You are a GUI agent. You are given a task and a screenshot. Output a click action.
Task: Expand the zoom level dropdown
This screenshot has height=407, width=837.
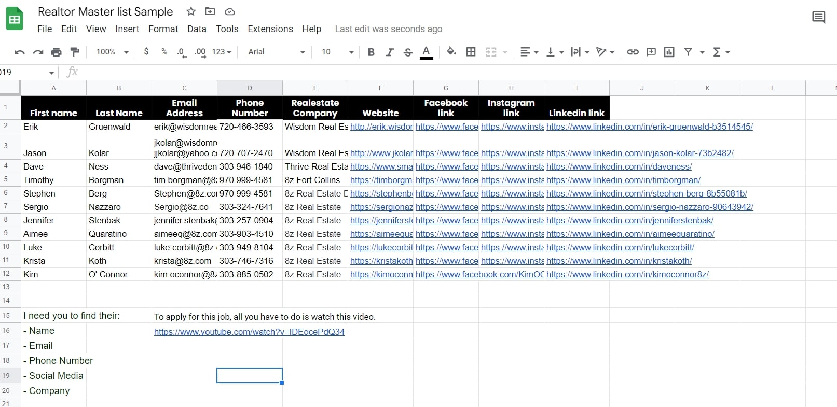click(112, 52)
